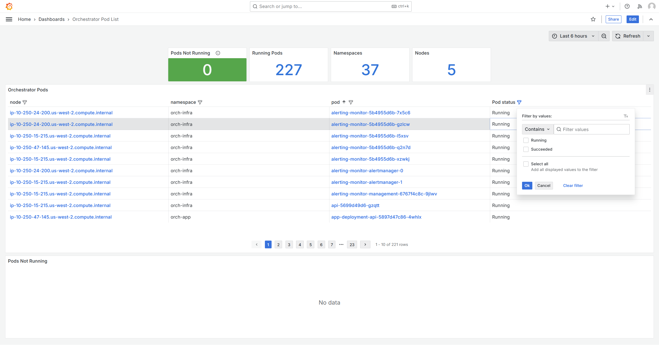Click the zoom out time range icon
659x345 pixels.
(x=604, y=36)
